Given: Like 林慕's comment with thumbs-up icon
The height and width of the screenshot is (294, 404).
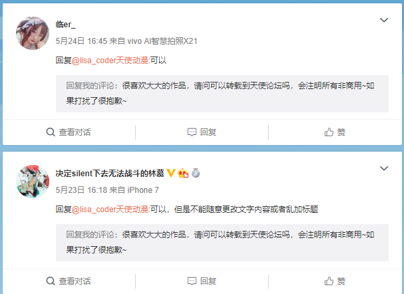Looking at the screenshot, I should 329,281.
